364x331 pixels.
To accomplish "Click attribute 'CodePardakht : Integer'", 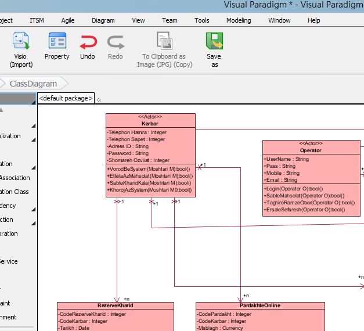I will [224, 314].
